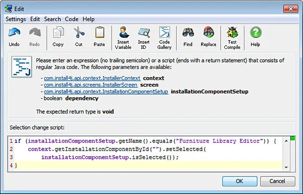303x194 pixels.
Task: Click the script editor scroll up arrow
Action: 286,141
